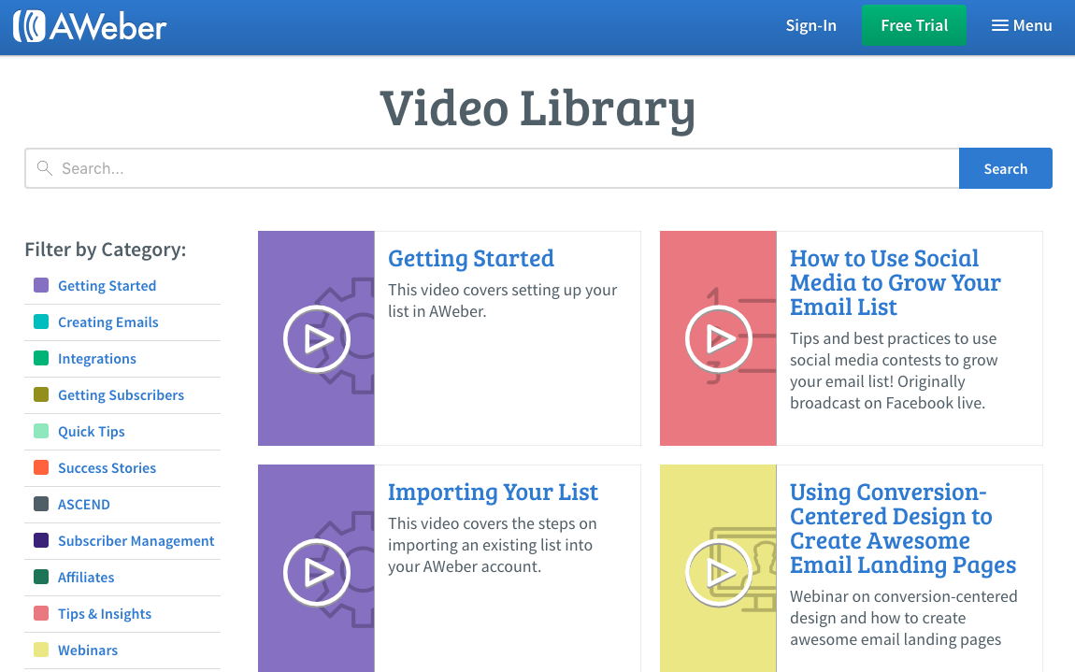Click purple Getting Started color swatch
The width and height of the screenshot is (1075, 672).
(41, 285)
